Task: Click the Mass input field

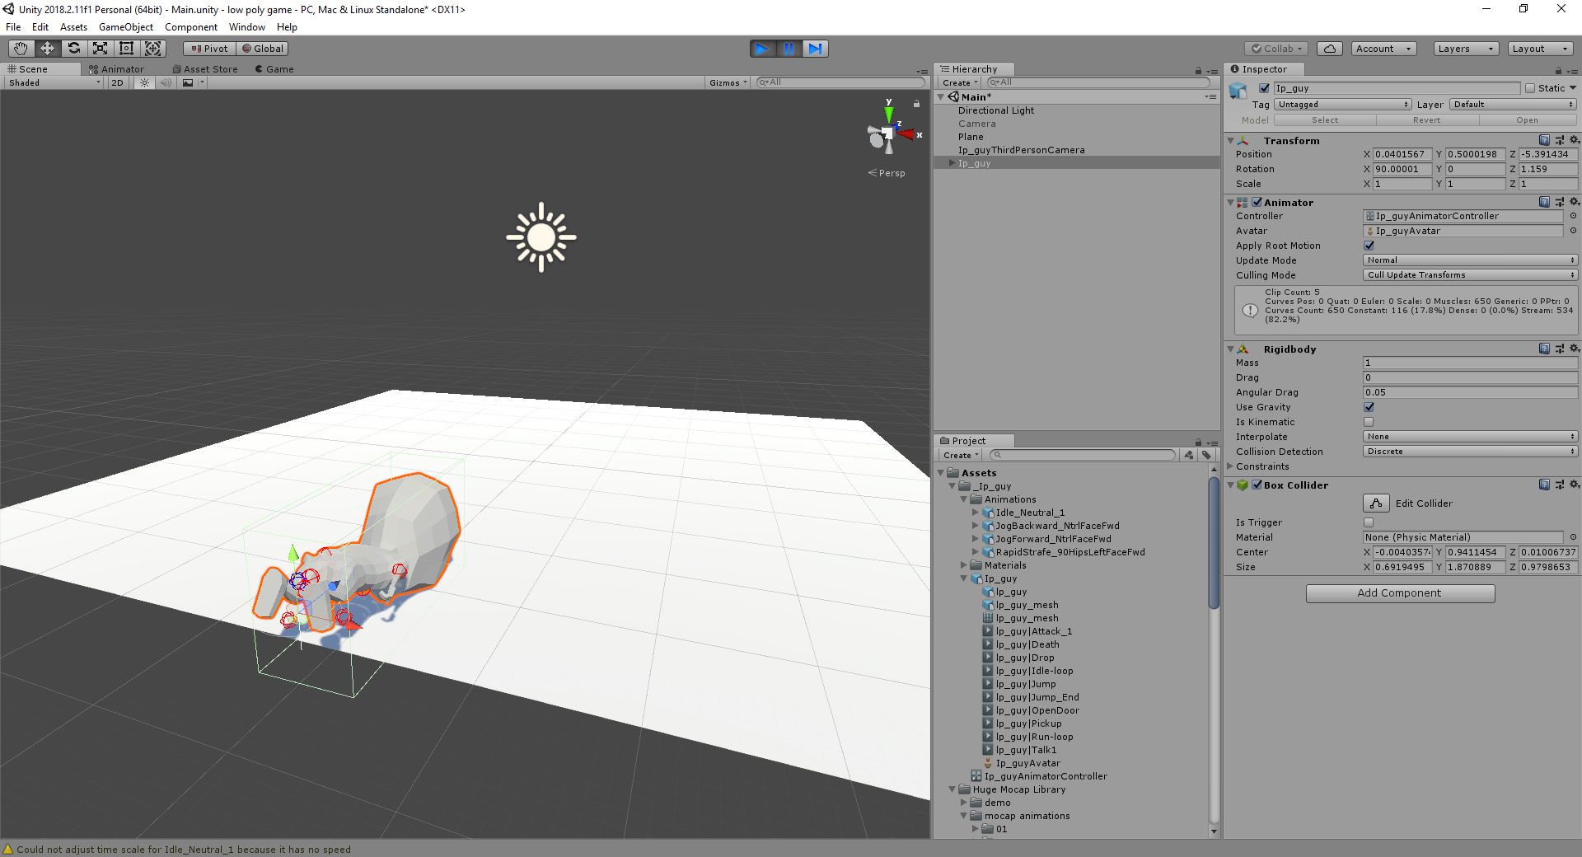Action: (x=1470, y=363)
